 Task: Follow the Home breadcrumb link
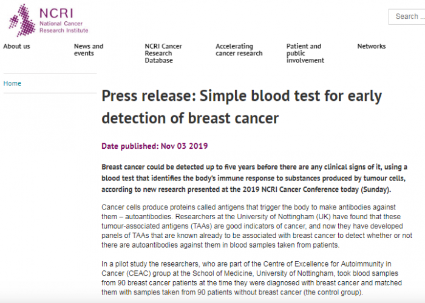tap(12, 84)
